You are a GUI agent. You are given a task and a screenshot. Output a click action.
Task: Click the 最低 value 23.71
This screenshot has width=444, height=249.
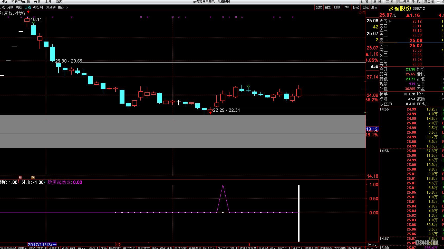[x=411, y=79]
